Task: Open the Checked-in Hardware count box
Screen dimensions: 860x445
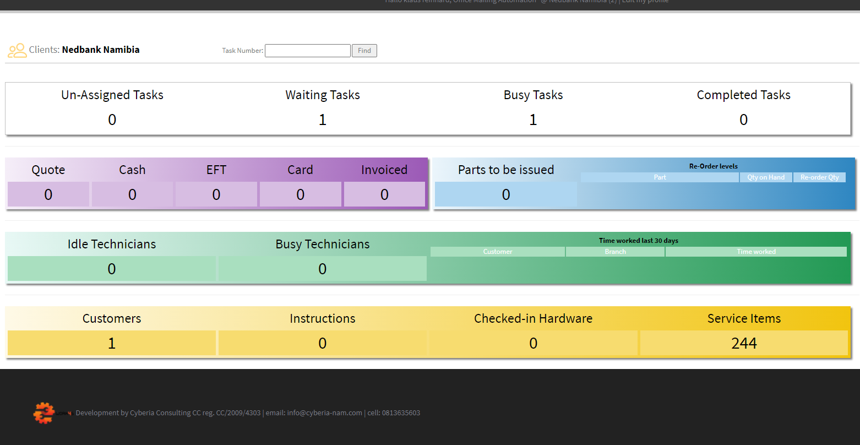Action: coord(533,343)
